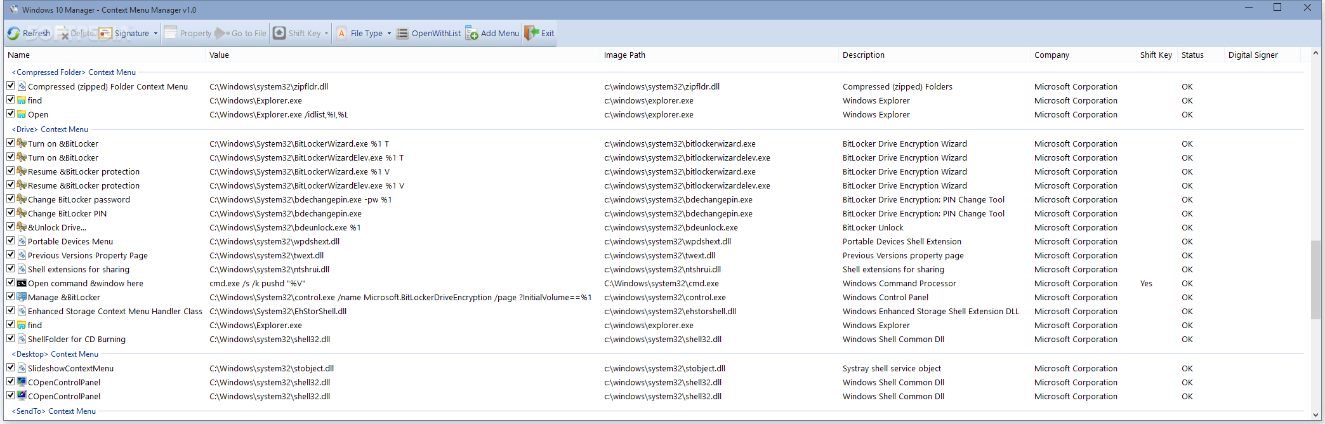Image resolution: width=1325 pixels, height=424 pixels.
Task: Uncheck Compressed (zipped) Folder Context Menu checkbox
Action: click(x=11, y=86)
